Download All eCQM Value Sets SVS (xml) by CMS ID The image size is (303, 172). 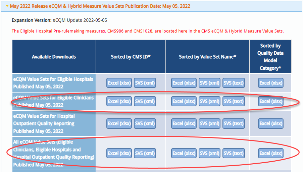click(x=145, y=153)
